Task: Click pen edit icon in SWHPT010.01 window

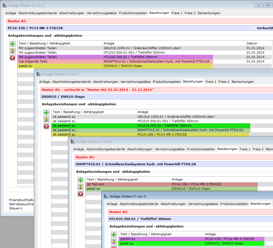Action: point(81,187)
